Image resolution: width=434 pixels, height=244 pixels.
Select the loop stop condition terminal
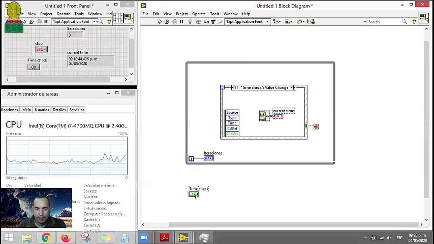pos(316,127)
